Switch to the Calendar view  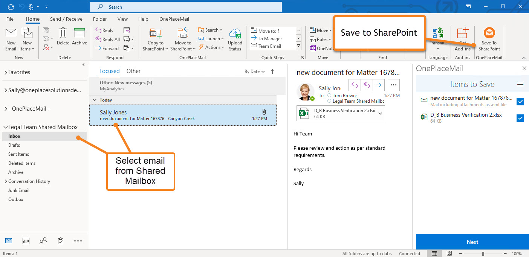(26, 241)
